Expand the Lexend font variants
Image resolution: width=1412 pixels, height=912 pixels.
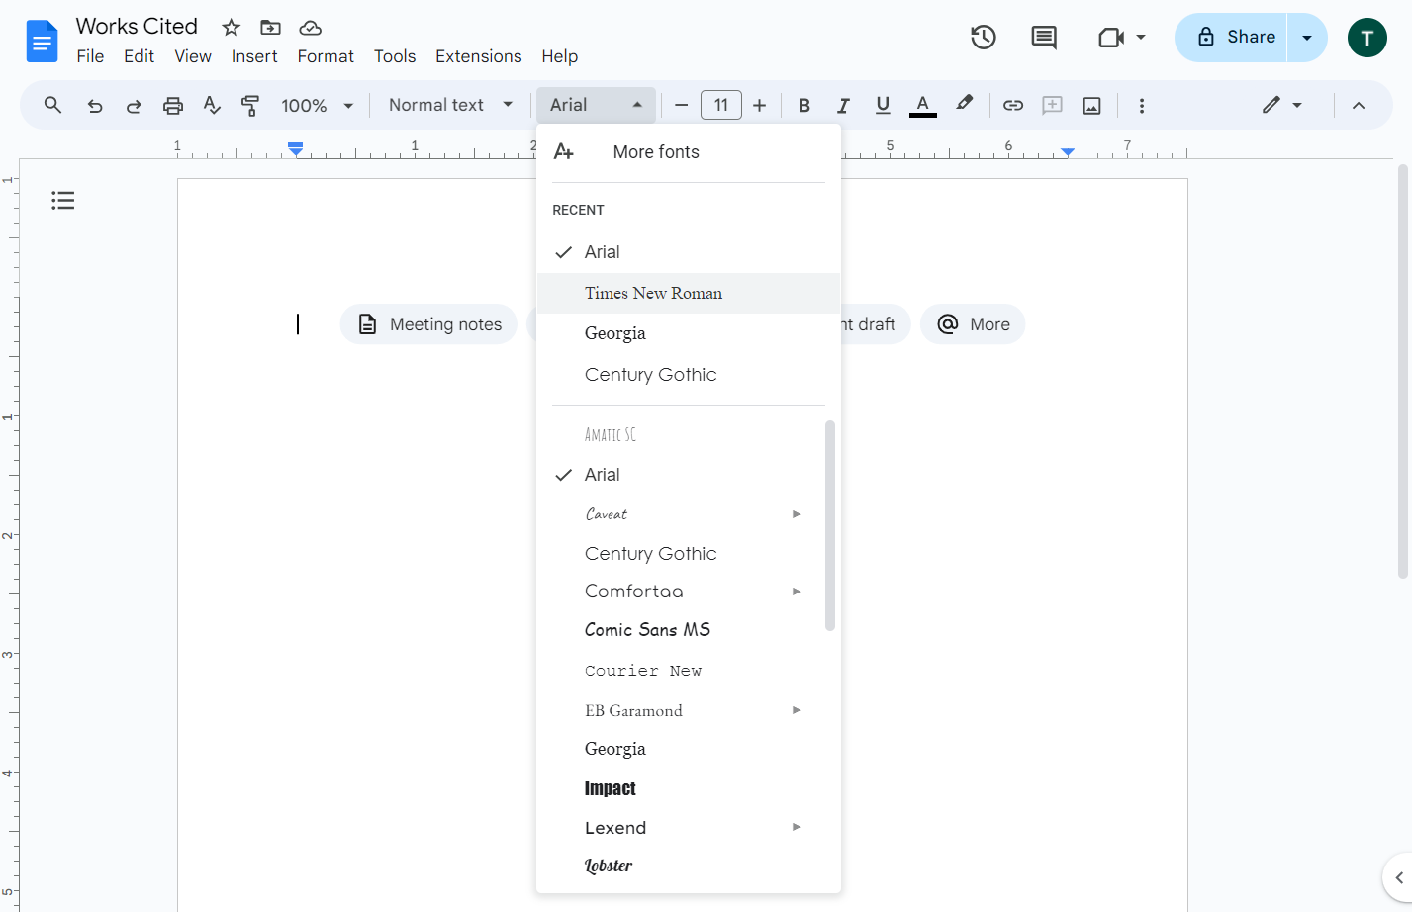(x=797, y=827)
